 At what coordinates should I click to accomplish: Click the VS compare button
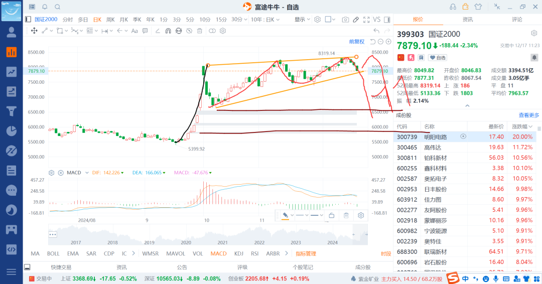coord(377,20)
